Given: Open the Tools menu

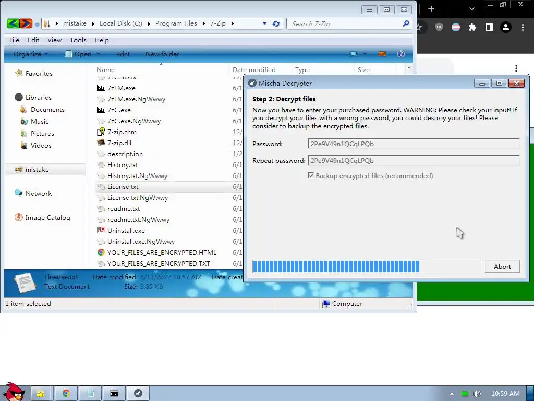Looking at the screenshot, I should (78, 40).
